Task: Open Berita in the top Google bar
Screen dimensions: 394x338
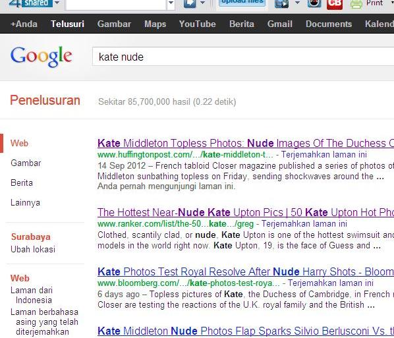Action: [x=242, y=24]
